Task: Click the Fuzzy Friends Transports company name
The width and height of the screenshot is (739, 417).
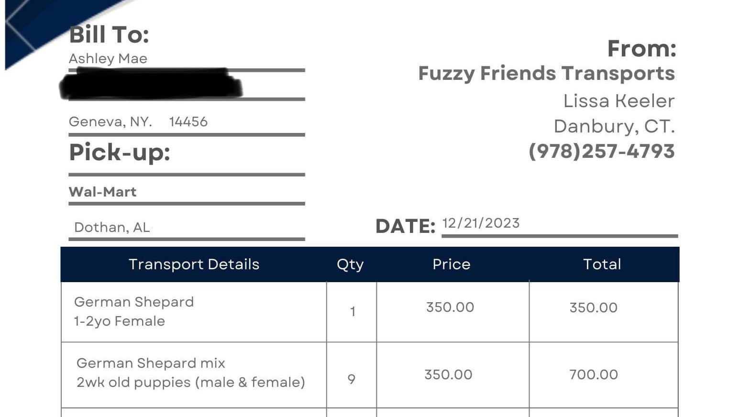Action: pyautogui.click(x=546, y=74)
